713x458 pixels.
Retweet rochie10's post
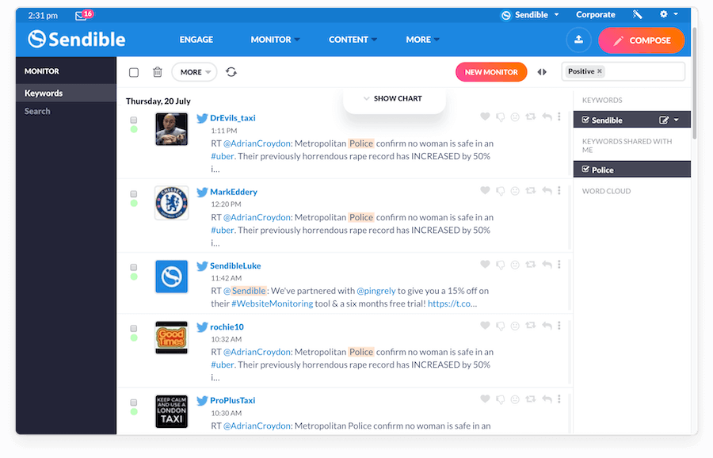click(x=530, y=325)
